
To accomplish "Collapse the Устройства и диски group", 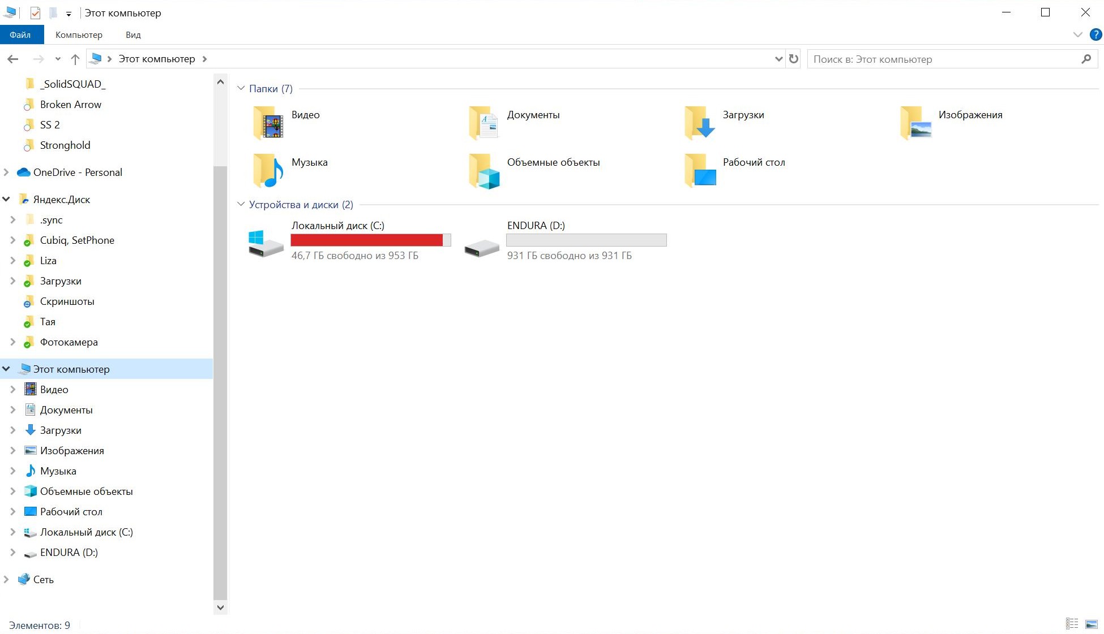I will pos(241,204).
